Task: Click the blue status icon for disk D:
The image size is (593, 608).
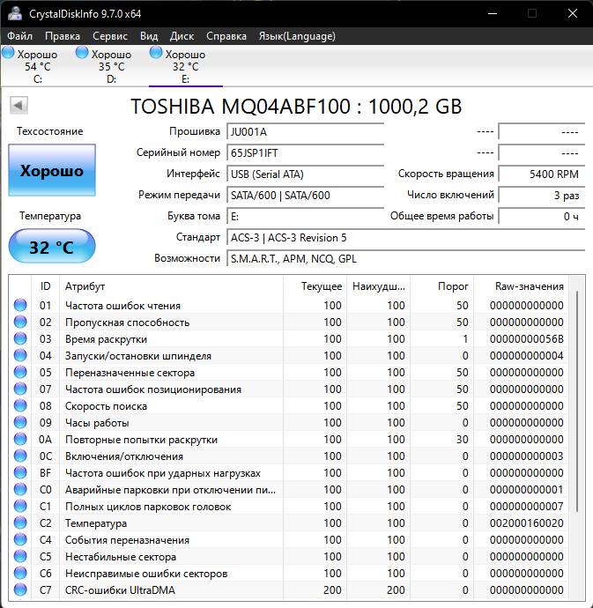Action: click(x=82, y=54)
